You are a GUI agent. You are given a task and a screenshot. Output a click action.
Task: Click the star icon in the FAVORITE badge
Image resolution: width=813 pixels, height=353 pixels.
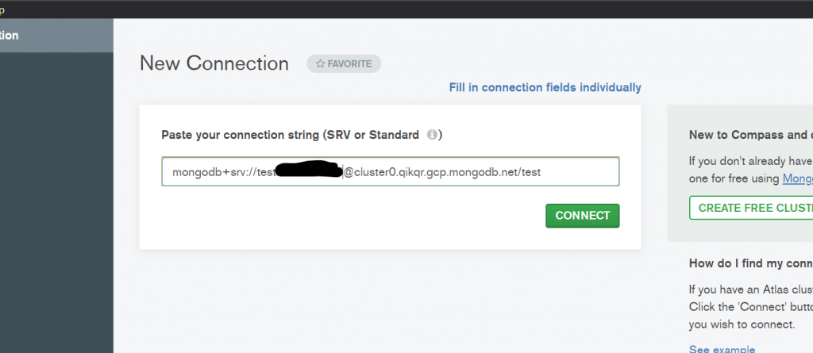[x=320, y=63]
